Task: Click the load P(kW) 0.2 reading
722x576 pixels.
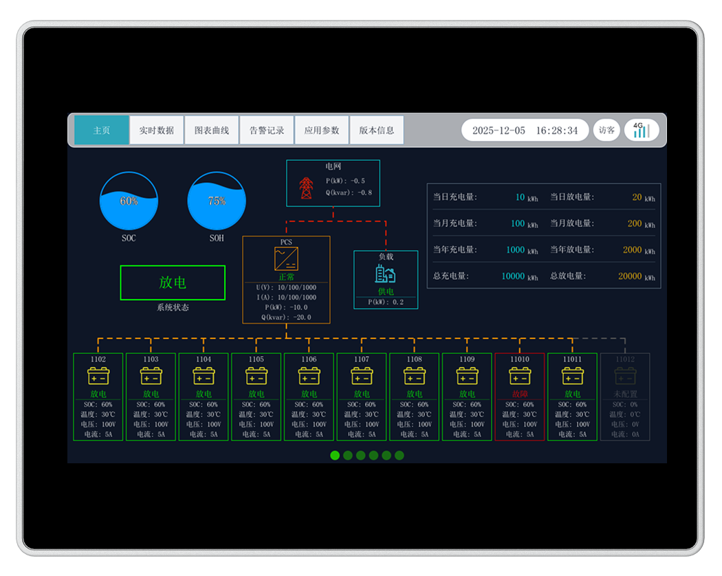Action: [386, 302]
